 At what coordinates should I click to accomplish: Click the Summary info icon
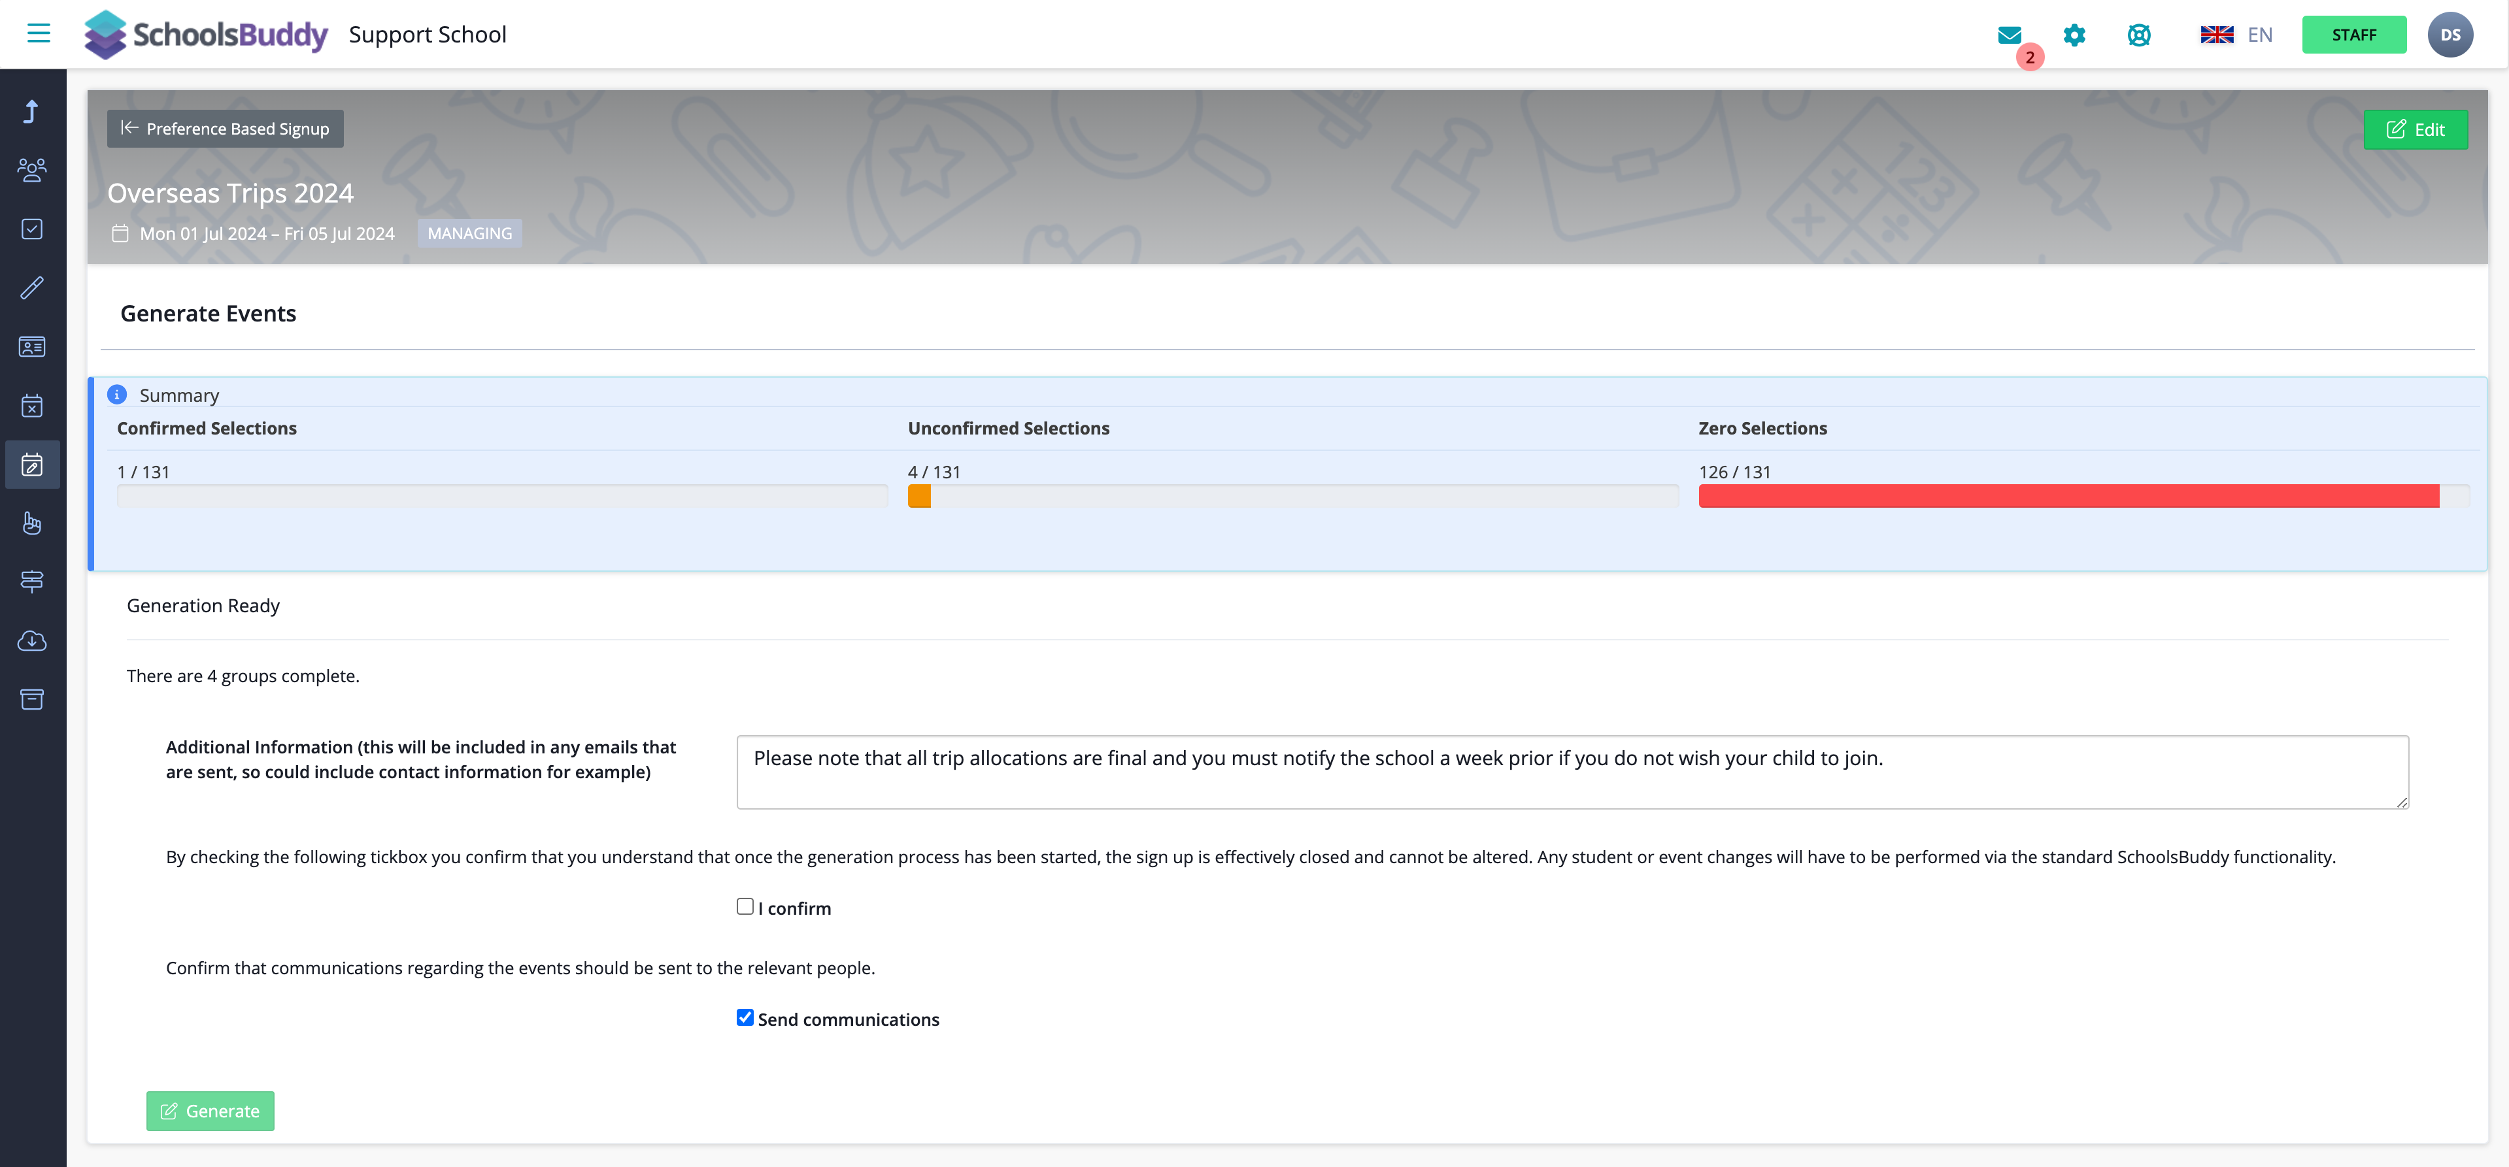tap(117, 394)
